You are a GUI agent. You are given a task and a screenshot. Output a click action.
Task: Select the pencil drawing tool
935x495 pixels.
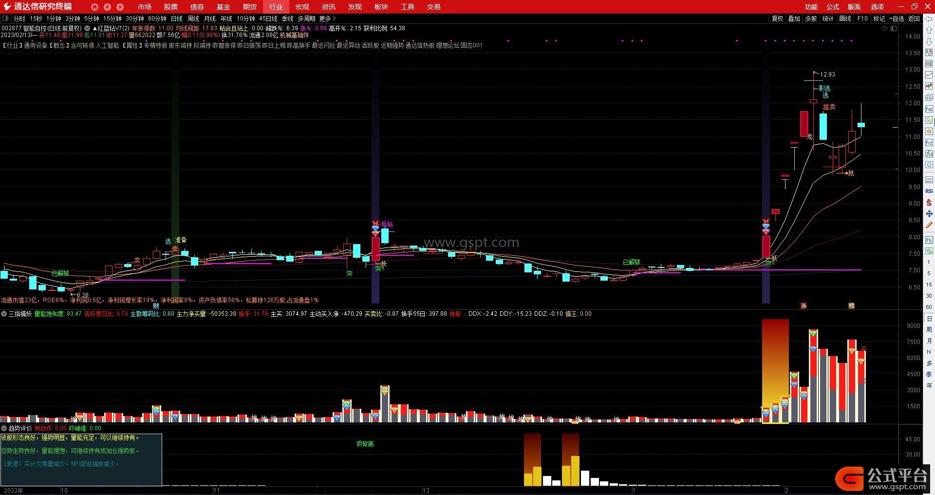pyautogui.click(x=929, y=225)
